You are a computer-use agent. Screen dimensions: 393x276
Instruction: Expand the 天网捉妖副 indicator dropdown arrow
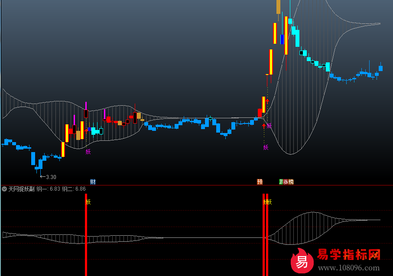[4, 189]
